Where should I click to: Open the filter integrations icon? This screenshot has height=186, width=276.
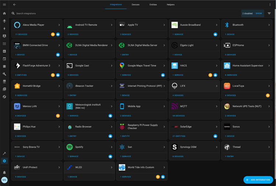269,13
